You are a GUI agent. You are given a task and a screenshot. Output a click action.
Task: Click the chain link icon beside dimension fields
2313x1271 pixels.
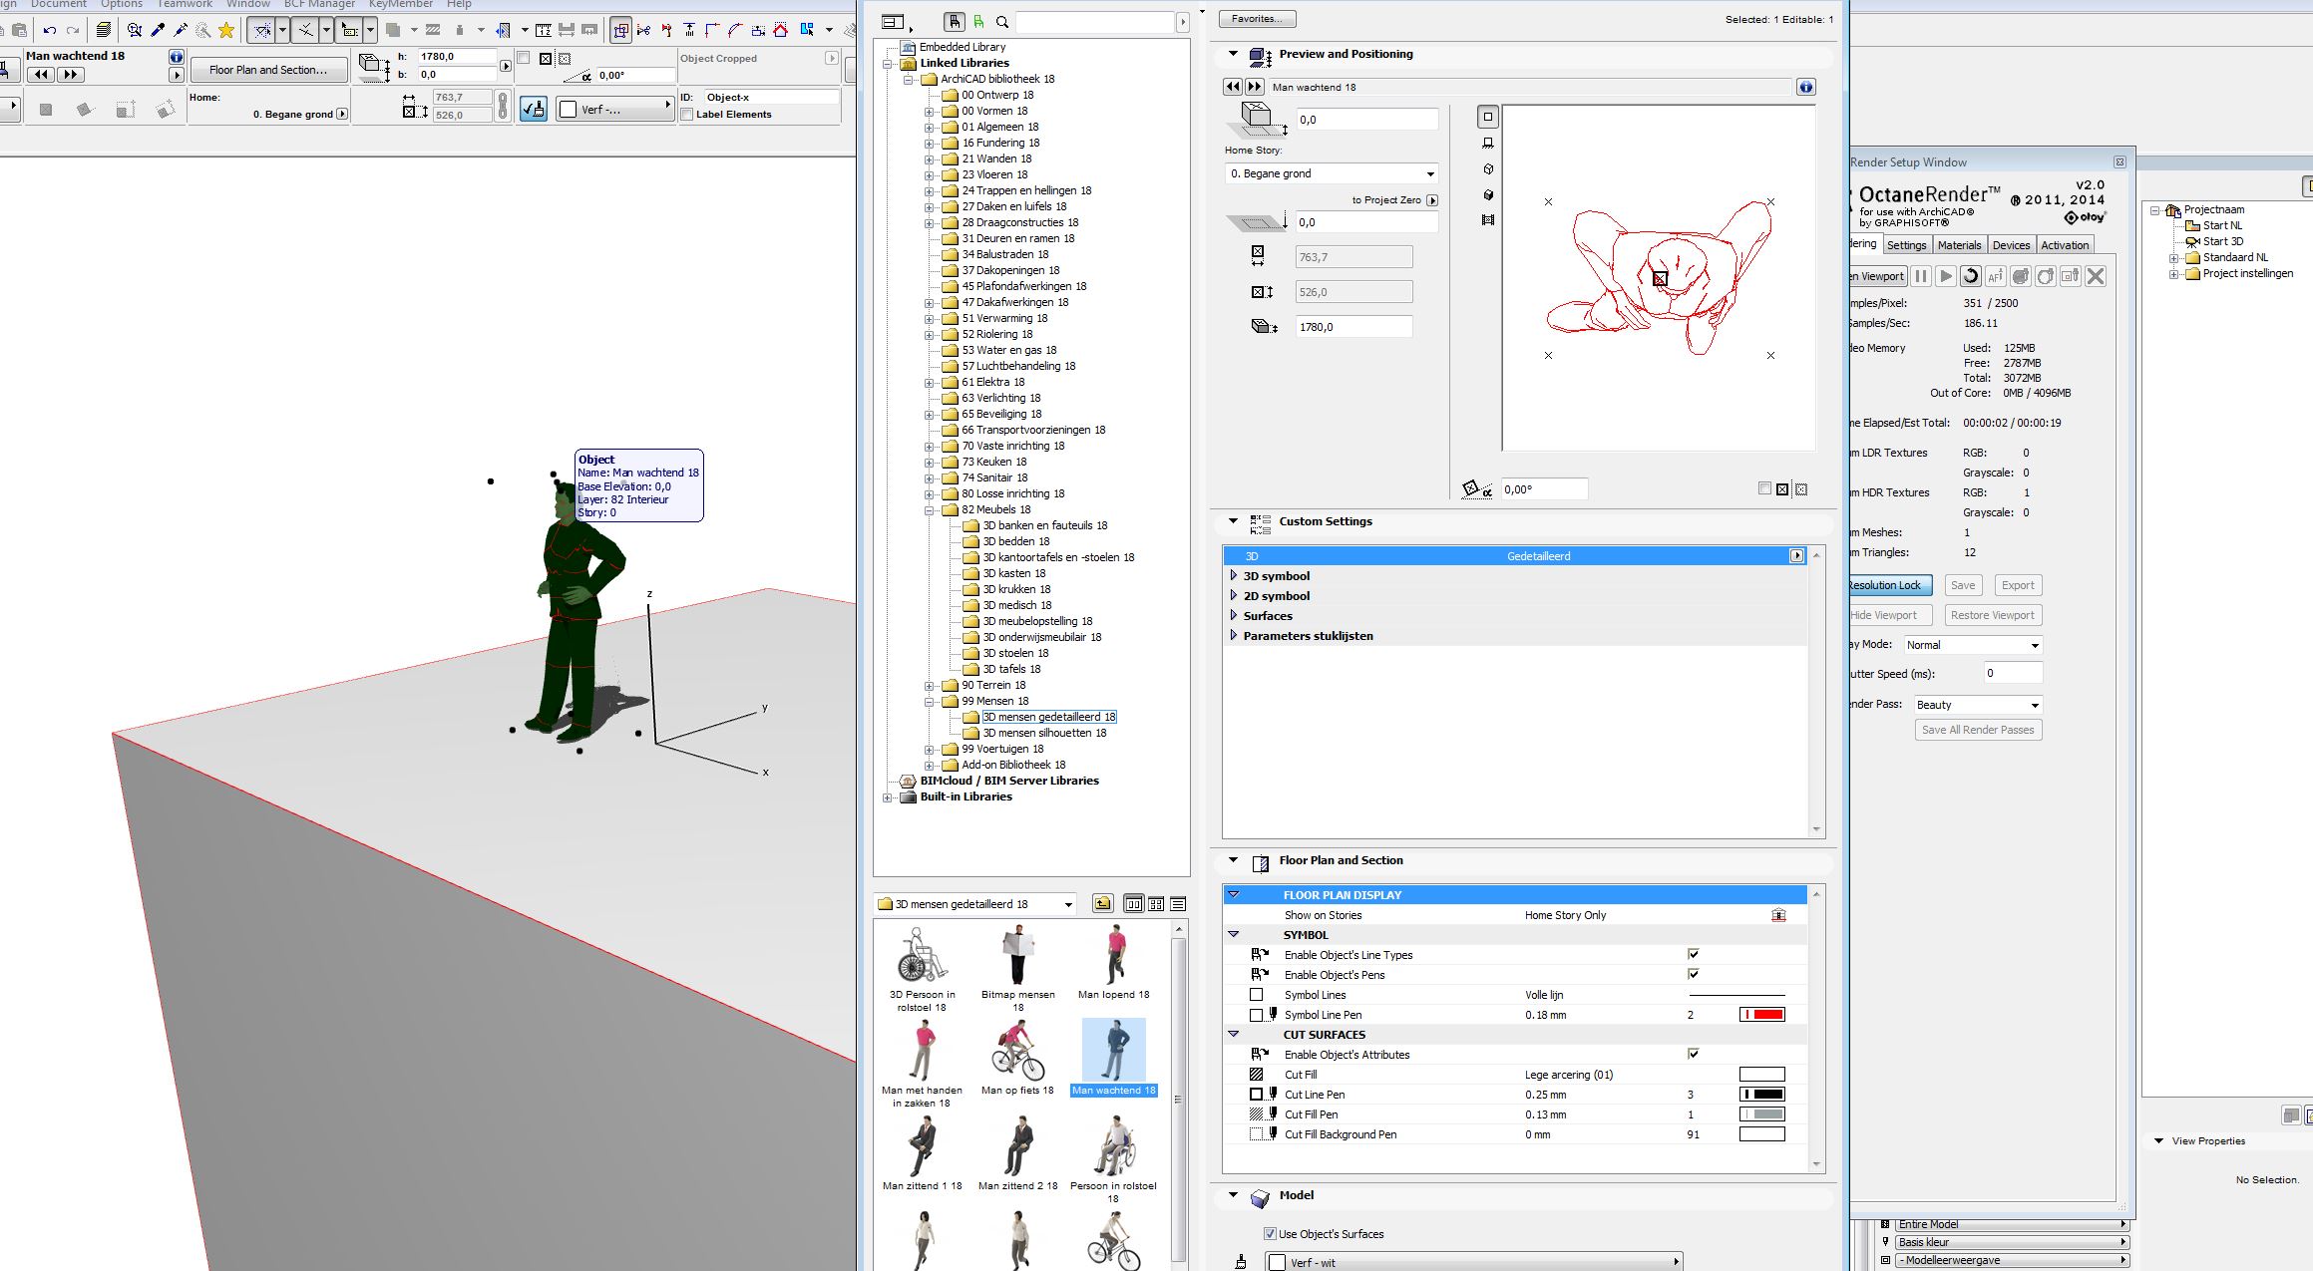[503, 105]
